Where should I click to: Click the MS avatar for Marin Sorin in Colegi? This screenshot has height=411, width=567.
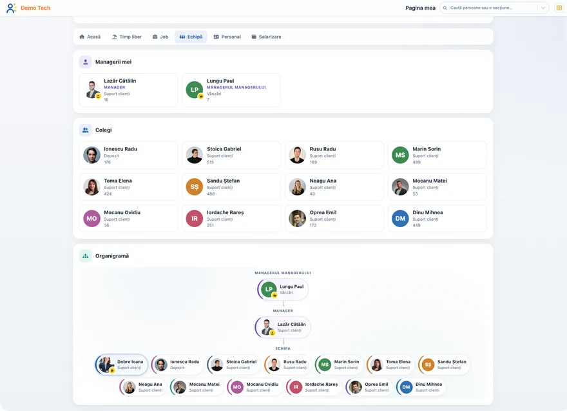click(x=400, y=155)
